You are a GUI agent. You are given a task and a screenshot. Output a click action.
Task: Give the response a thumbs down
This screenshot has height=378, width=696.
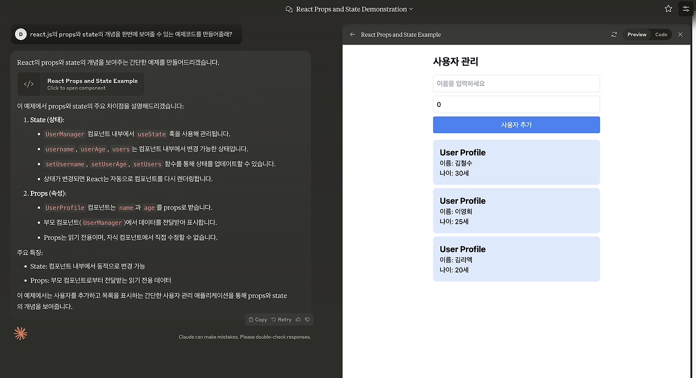coord(308,319)
